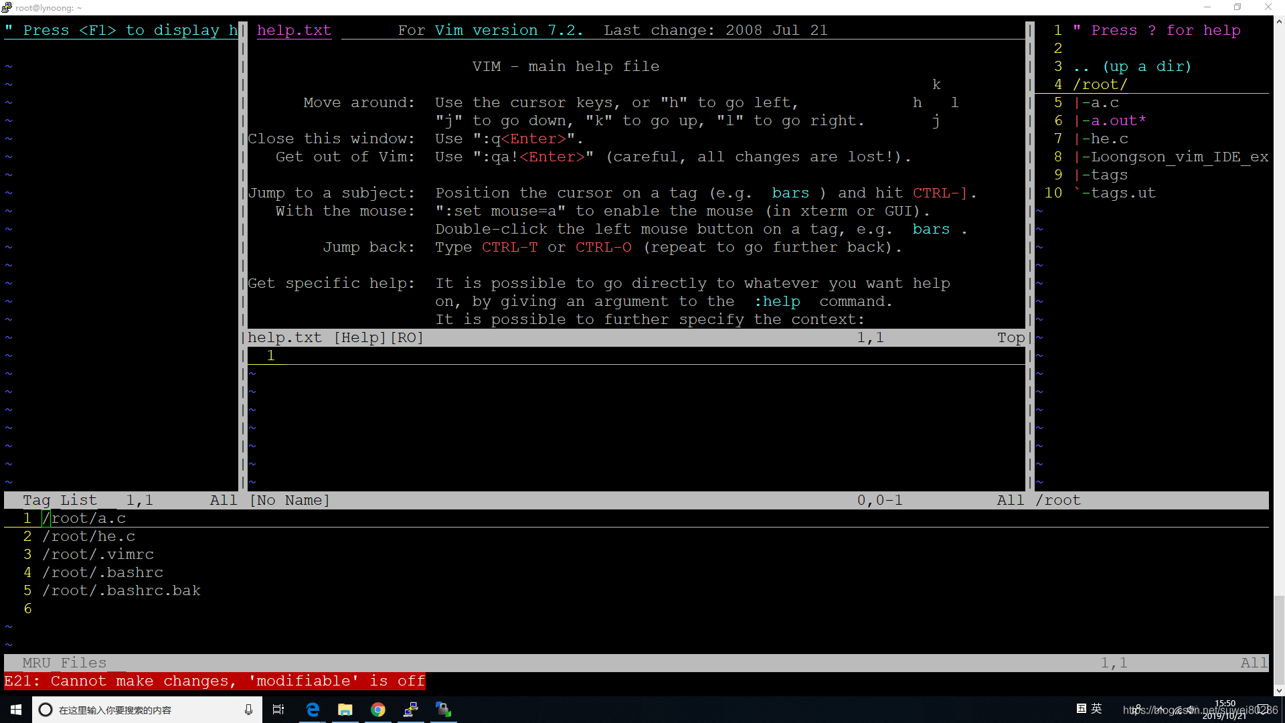
Task: Open Microsoft Edge from taskbar
Action: tap(313, 710)
